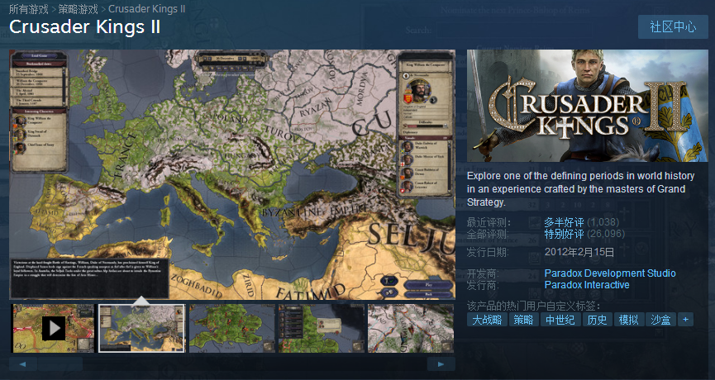Select the third green map thumbnail
Viewport: 715px width, 380px height.
pyautogui.click(x=232, y=328)
